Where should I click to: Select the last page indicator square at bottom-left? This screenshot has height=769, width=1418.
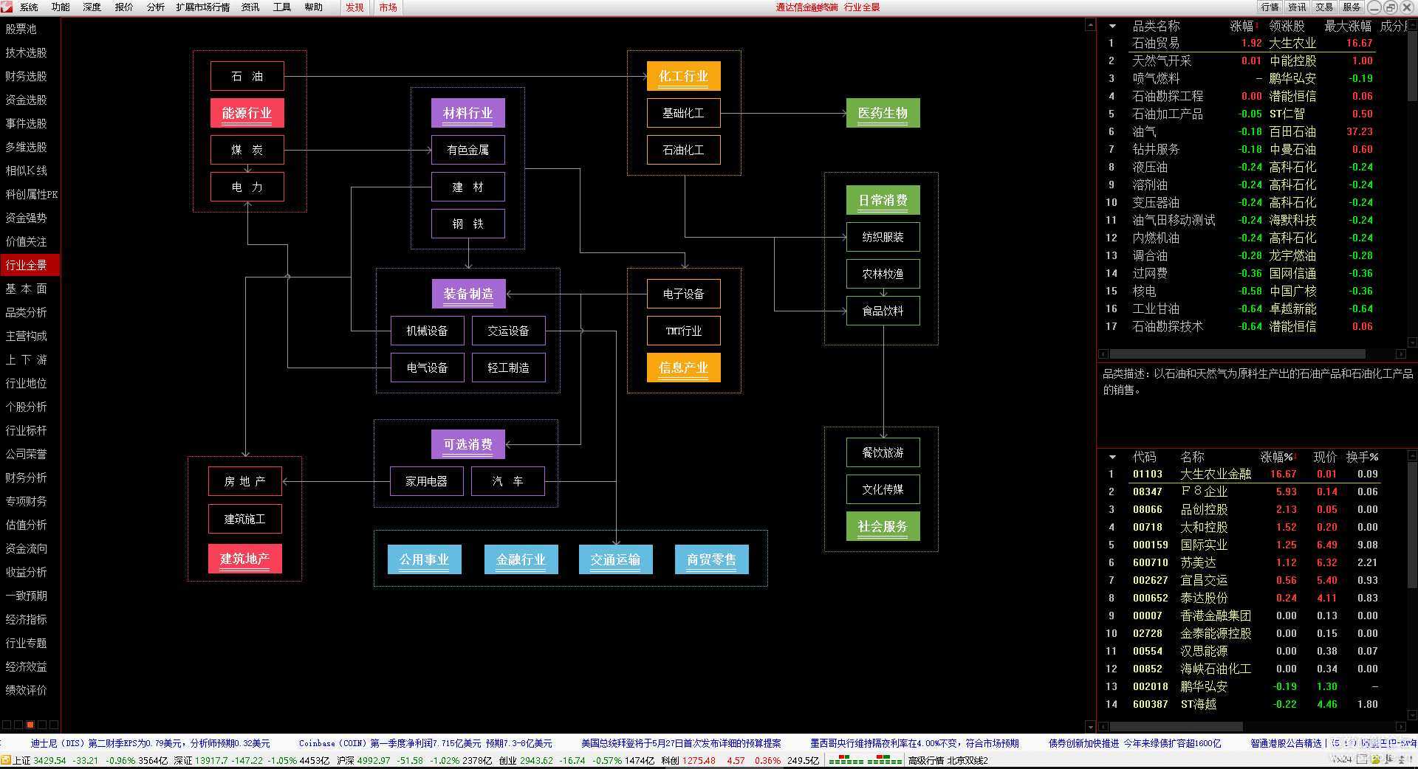coord(54,725)
